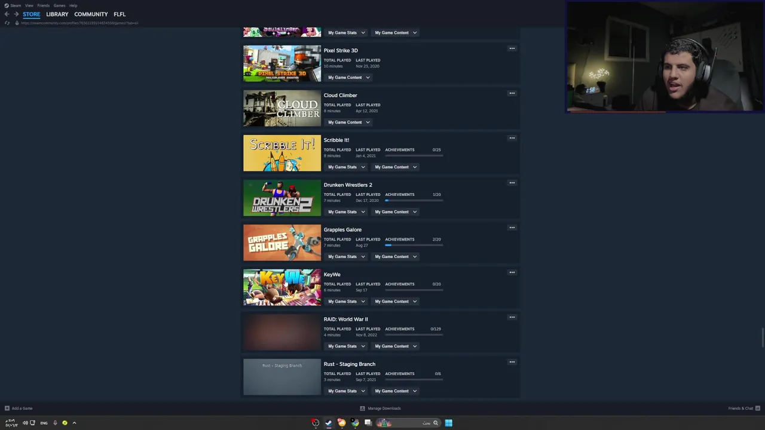
Task: Open the Drunken Wrestlers 2 title link
Action: pos(348,185)
